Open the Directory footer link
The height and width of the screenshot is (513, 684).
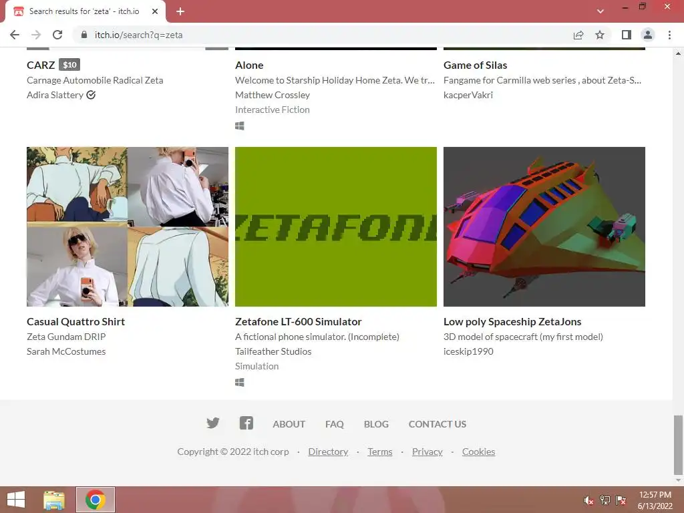328,452
